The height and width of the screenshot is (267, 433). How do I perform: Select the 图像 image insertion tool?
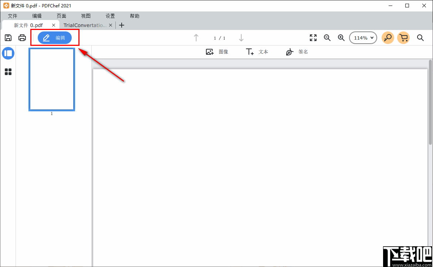coord(218,52)
